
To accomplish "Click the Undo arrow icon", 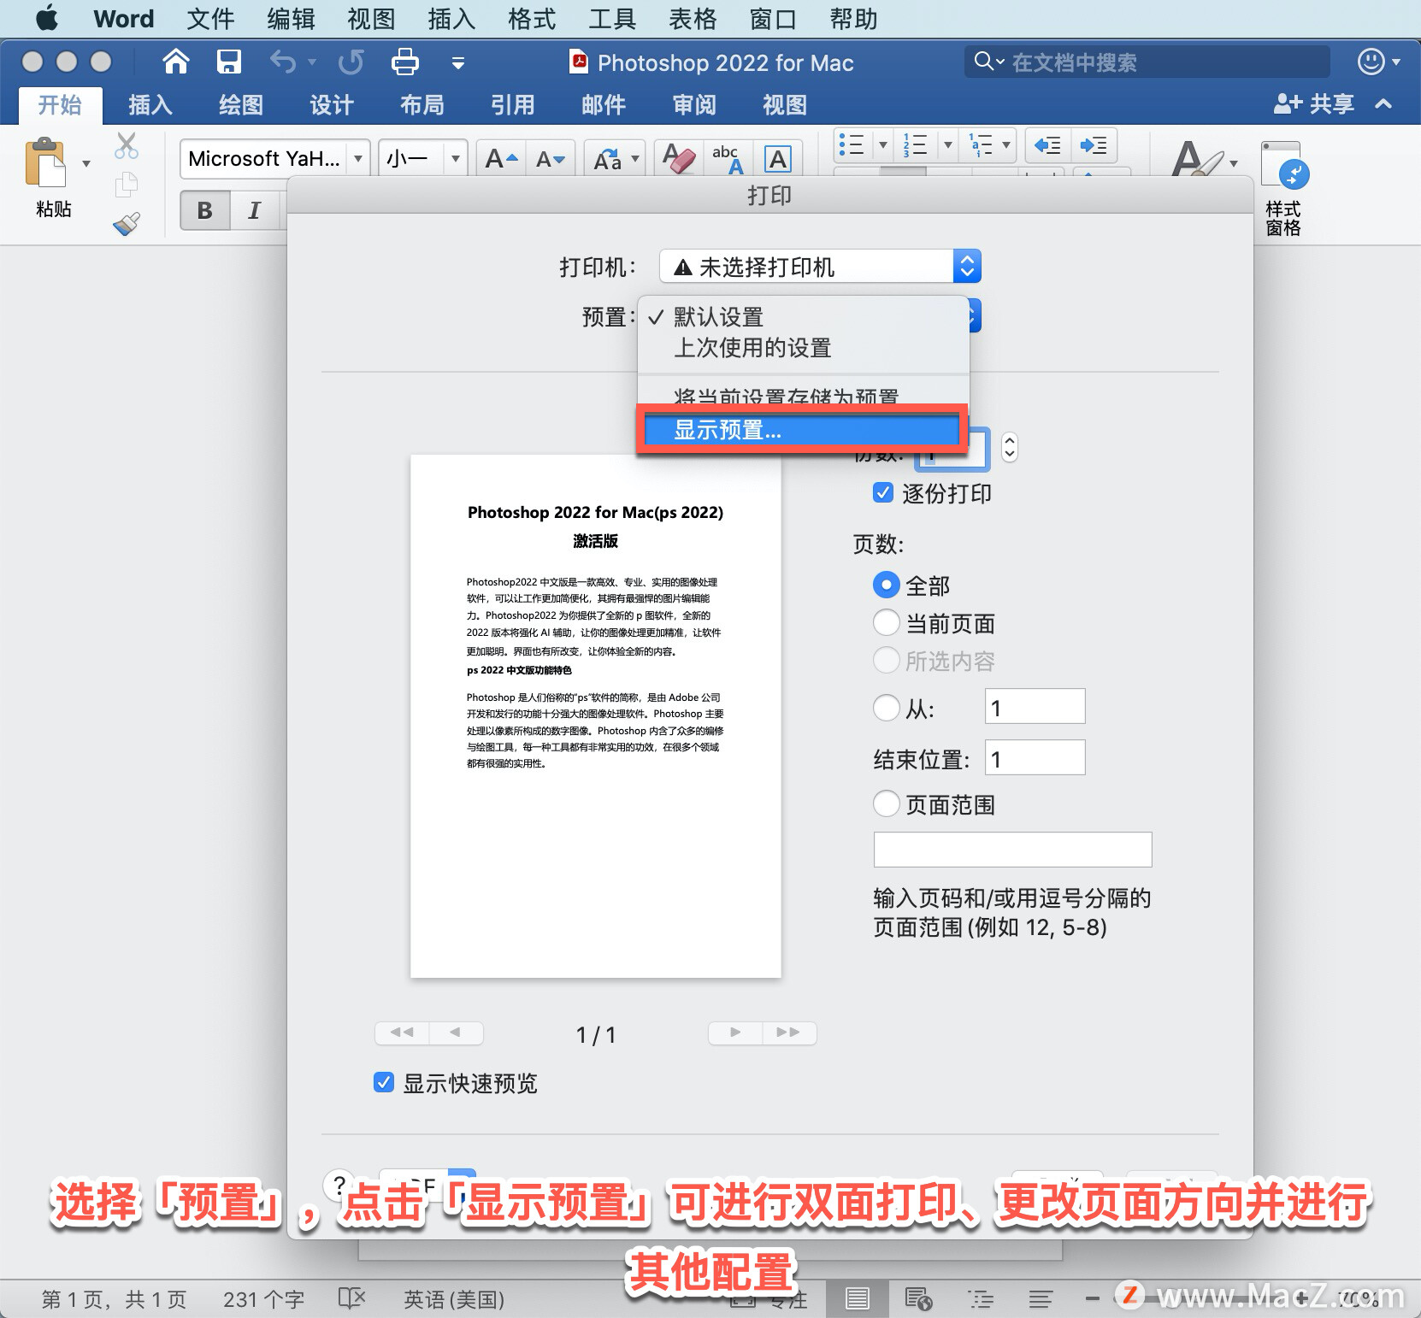I will [282, 62].
